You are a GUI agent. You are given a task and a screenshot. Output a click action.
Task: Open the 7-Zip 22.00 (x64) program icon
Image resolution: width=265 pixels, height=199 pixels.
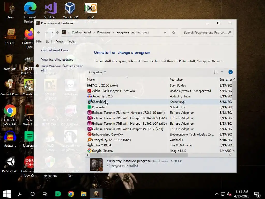89,85
